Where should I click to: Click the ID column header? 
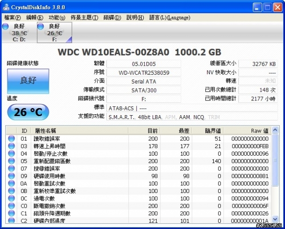point(24,131)
